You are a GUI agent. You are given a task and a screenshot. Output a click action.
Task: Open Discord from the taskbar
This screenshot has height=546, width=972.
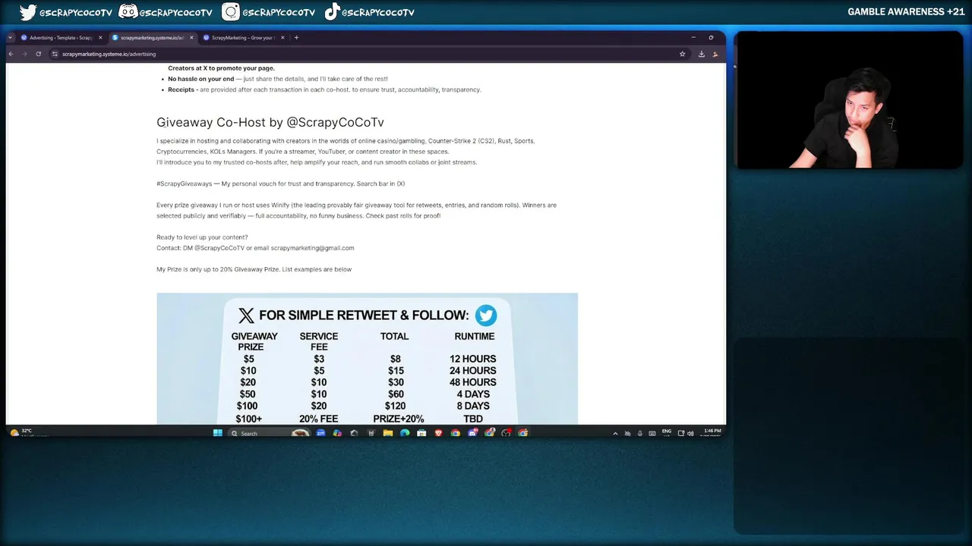pos(472,433)
